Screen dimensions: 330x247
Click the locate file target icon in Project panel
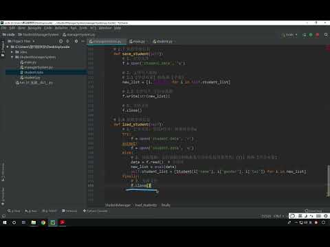tap(60, 41)
